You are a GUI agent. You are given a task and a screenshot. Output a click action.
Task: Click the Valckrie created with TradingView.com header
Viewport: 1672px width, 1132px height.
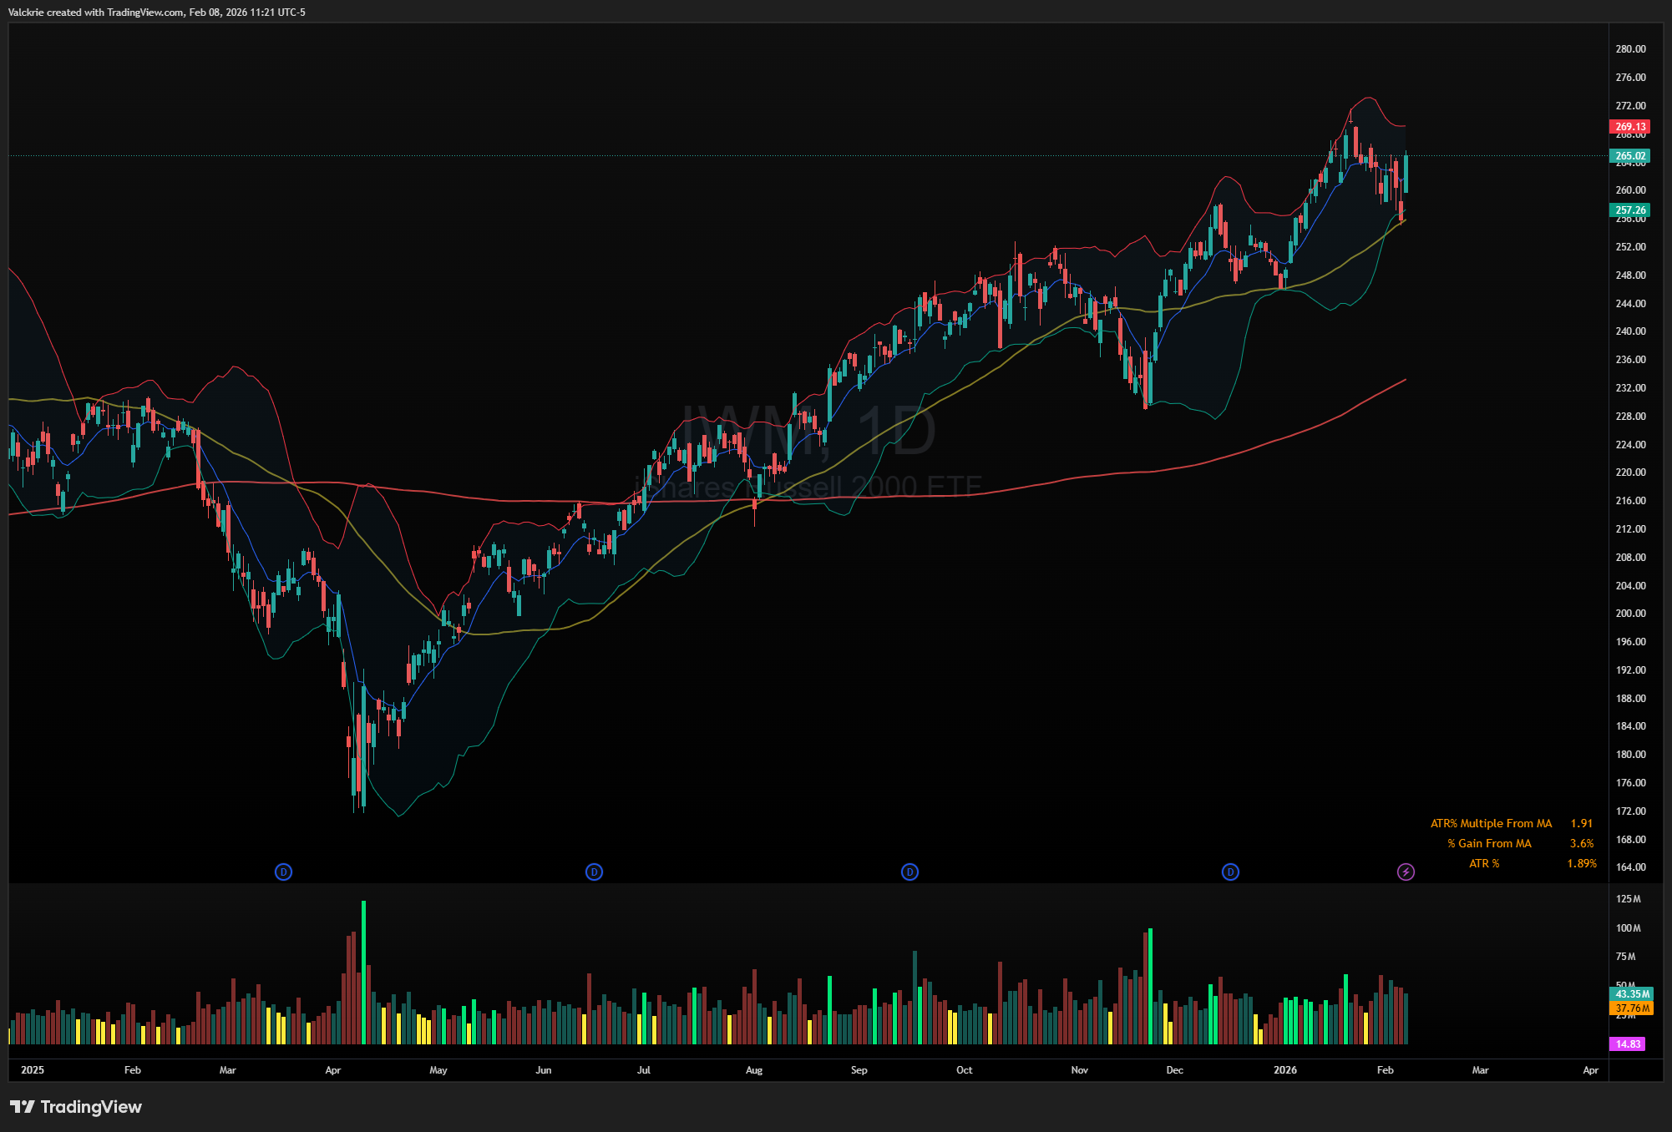click(156, 13)
